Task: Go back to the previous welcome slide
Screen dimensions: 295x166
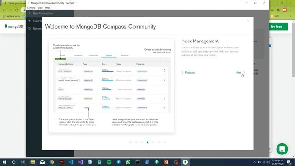Action: click(188, 73)
